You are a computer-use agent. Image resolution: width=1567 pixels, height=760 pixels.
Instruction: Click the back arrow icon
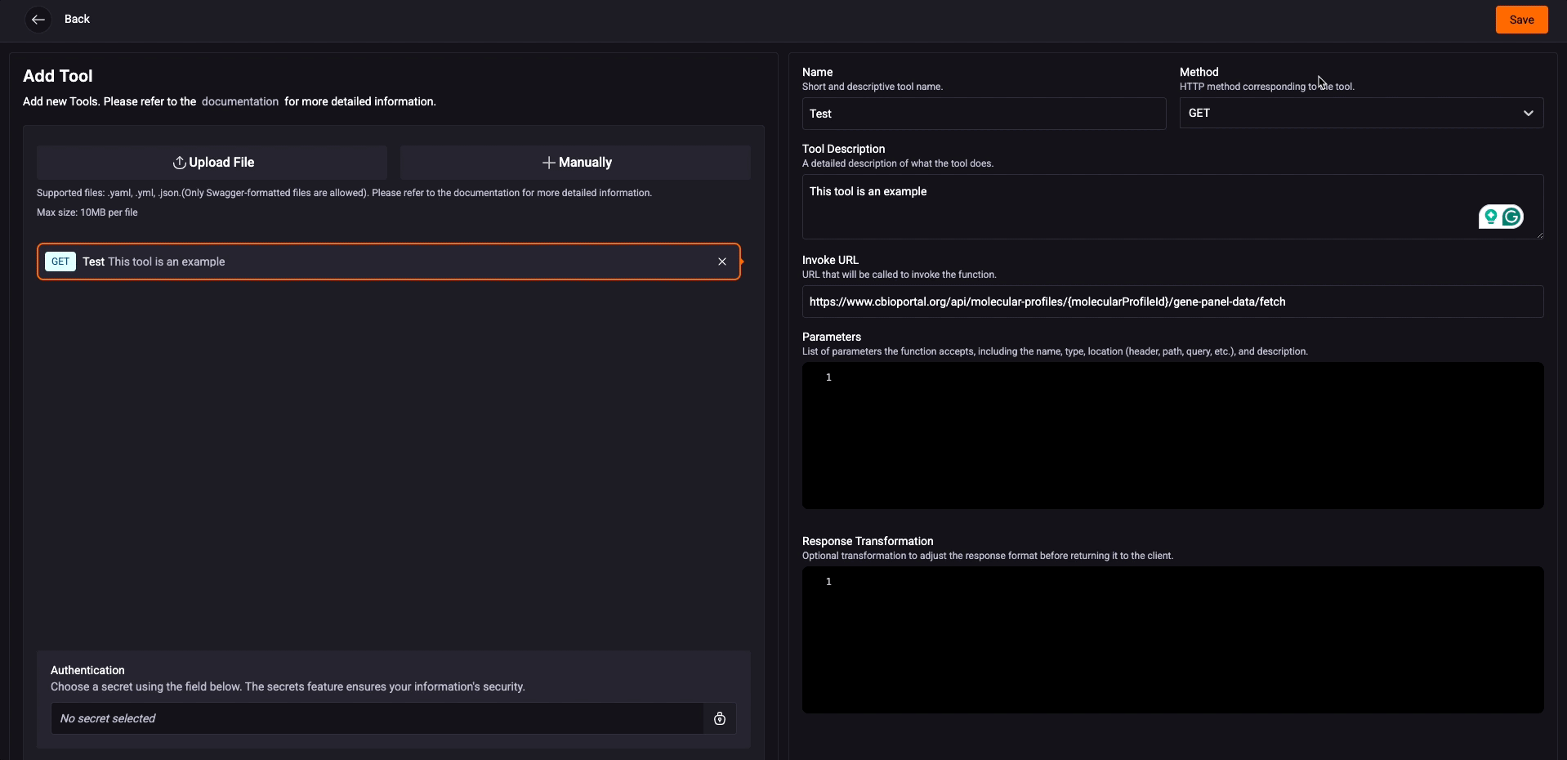point(38,20)
